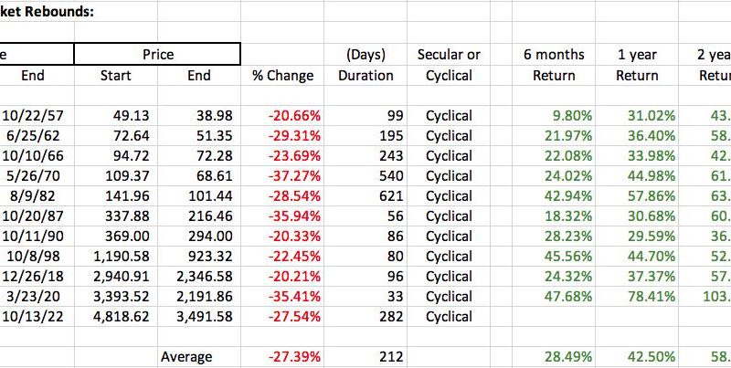Click the % Change column header
The image size is (731, 368).
pyautogui.click(x=282, y=76)
